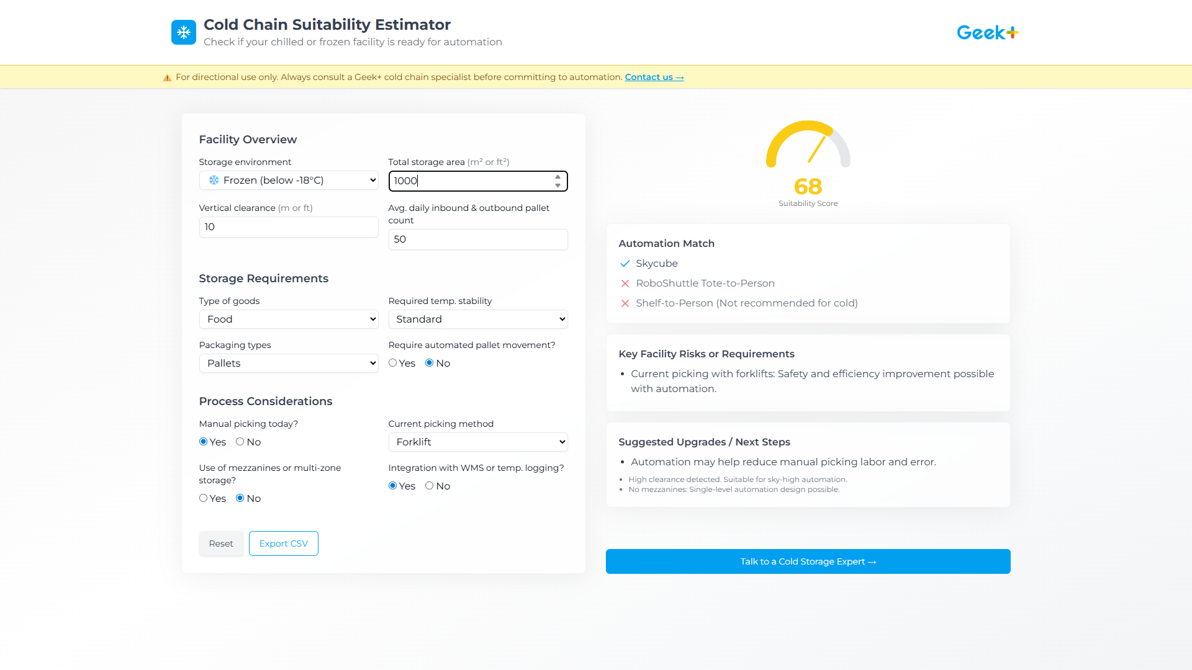
Task: Enable Yes for mezzanines or multi-zone storage
Action: click(x=203, y=498)
